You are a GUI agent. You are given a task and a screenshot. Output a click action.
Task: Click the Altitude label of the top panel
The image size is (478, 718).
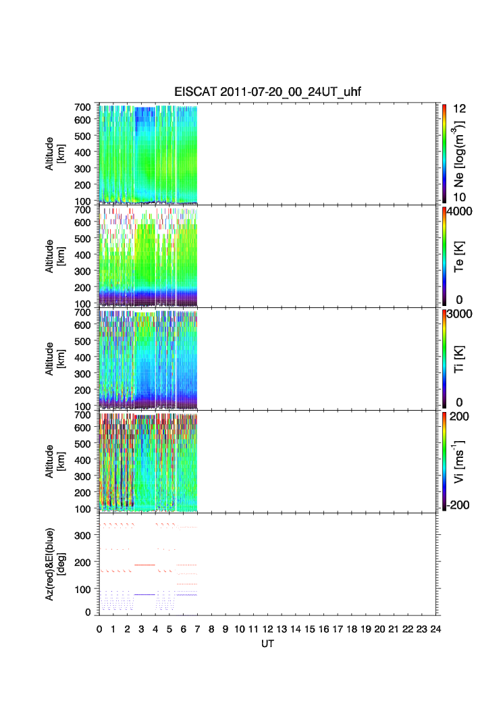pos(54,153)
